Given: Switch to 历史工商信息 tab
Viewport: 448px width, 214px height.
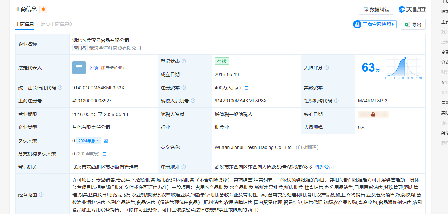Looking at the screenshot, I should click(x=56, y=24).
